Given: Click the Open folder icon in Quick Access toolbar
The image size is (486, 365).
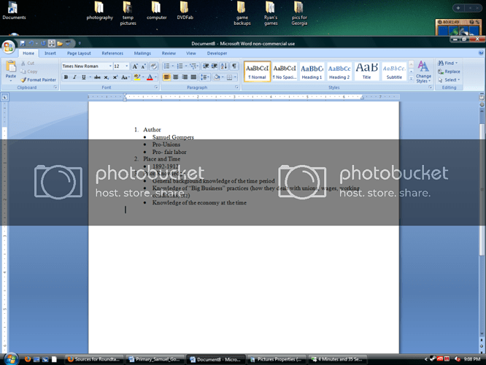Looking at the screenshot, I should click(x=60, y=43).
